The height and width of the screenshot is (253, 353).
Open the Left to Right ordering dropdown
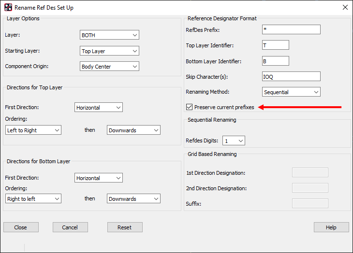coord(33,130)
